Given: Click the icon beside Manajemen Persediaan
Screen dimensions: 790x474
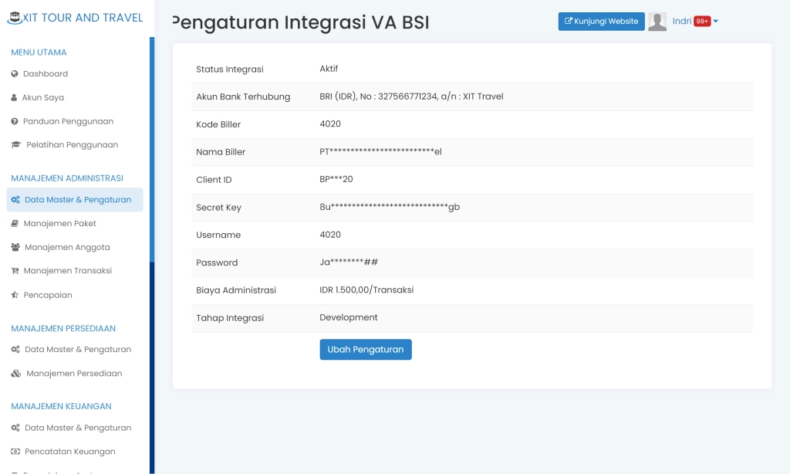Looking at the screenshot, I should [15, 373].
